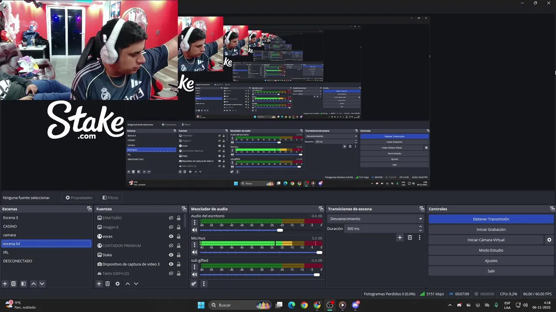Screen dimensions: 556x312
Task: Mute the Mic/Aux speaker icon
Action: click(x=195, y=252)
